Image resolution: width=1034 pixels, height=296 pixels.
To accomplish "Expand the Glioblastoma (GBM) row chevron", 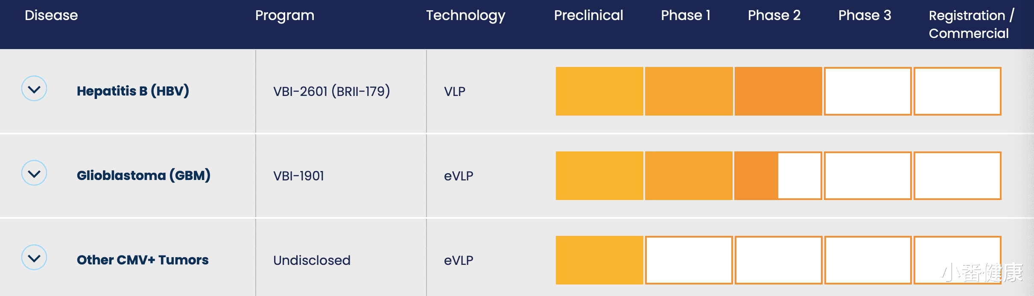I will pyautogui.click(x=34, y=173).
